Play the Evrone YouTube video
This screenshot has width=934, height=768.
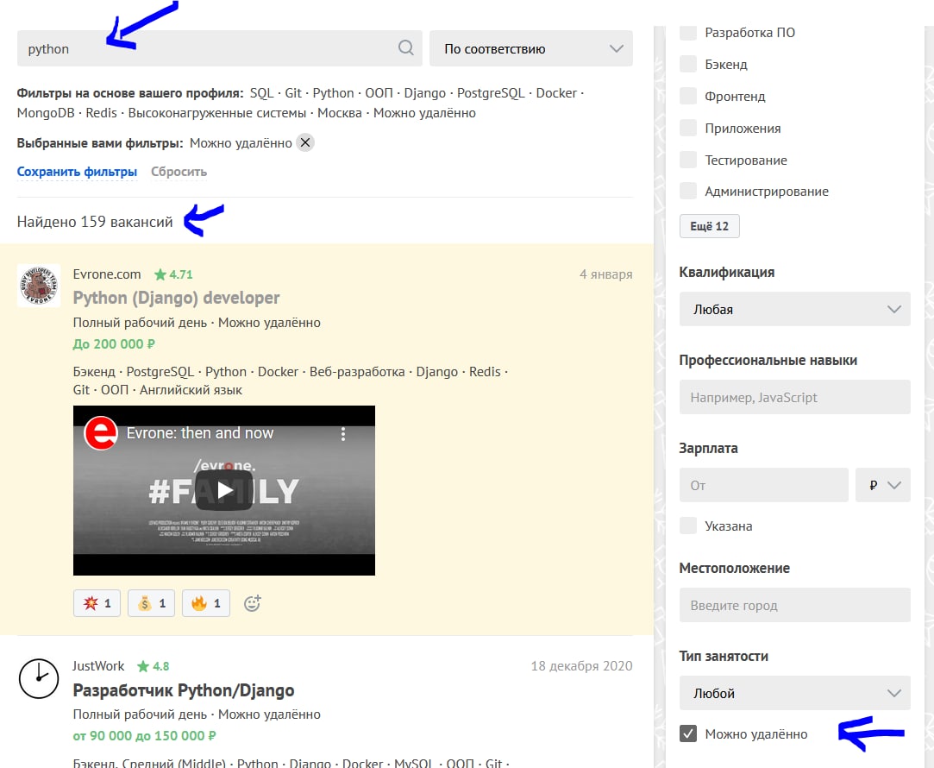click(x=224, y=490)
